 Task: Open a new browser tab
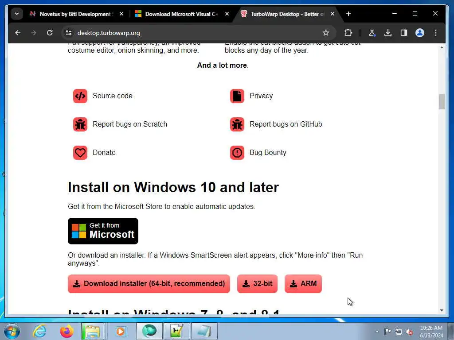click(x=348, y=14)
